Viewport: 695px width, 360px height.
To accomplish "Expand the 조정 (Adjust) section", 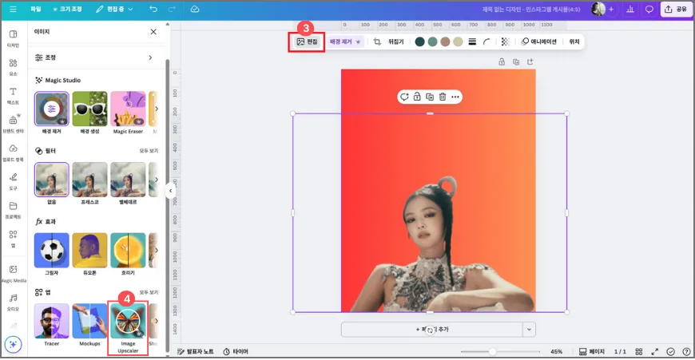I will tap(149, 57).
